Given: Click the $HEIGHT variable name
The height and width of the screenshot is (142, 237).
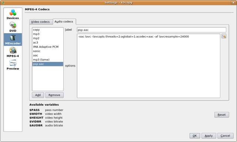Looking at the screenshot, I should (x=36, y=118).
